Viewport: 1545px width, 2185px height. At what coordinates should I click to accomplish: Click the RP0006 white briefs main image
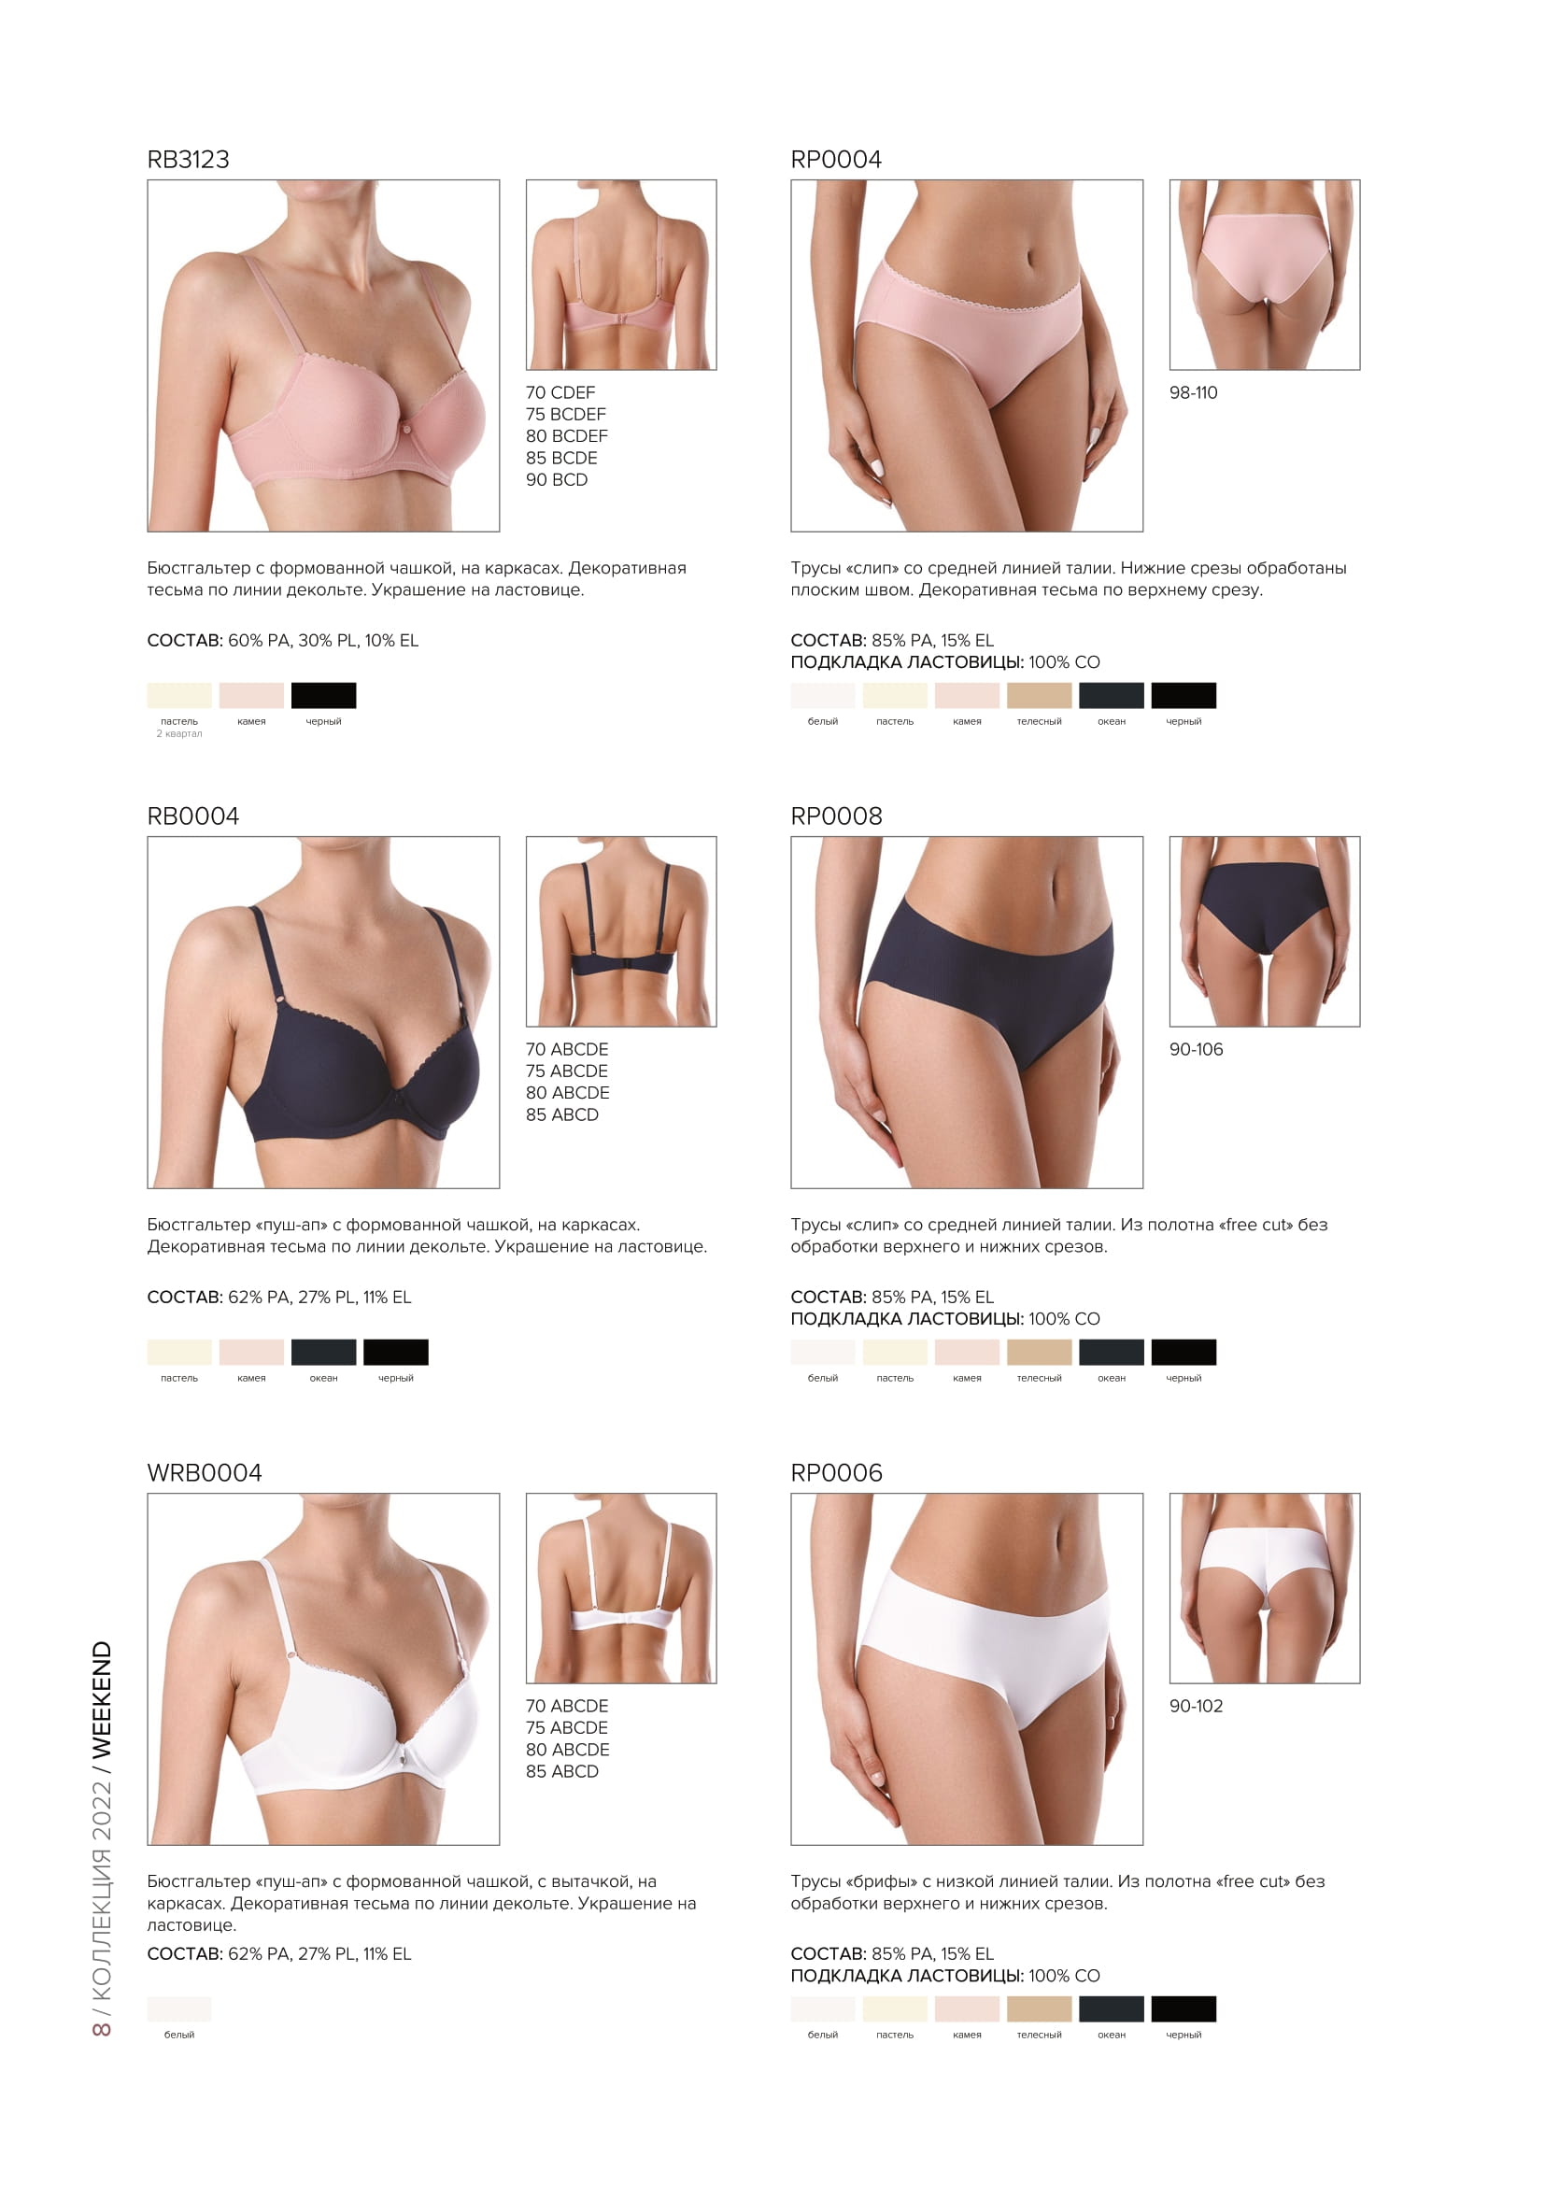point(967,1669)
